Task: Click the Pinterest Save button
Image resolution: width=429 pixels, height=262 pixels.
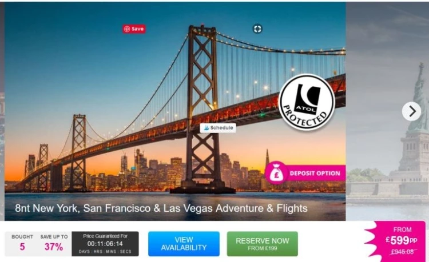Action: coord(134,29)
